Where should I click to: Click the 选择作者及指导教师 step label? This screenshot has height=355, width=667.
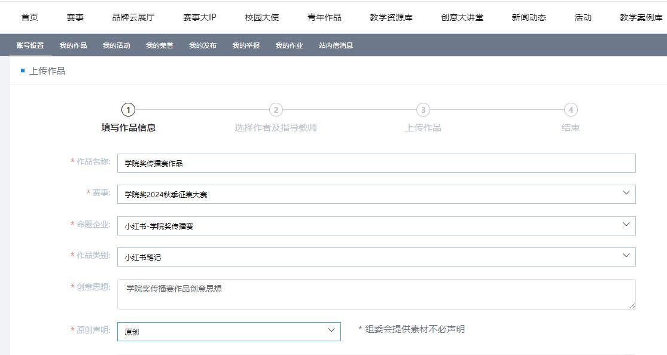click(x=276, y=127)
